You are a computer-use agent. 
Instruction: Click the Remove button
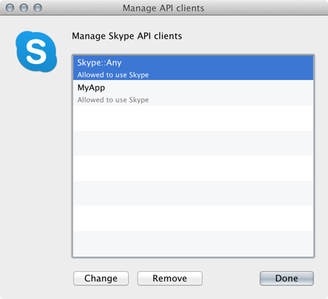[x=170, y=278]
